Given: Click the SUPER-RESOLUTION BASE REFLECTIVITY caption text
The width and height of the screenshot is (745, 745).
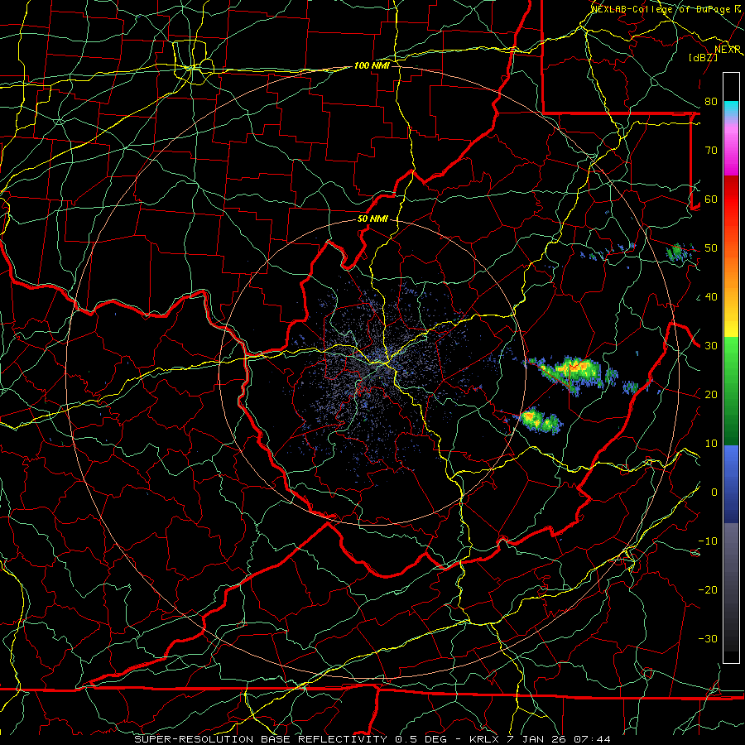Looking at the screenshot, I should [x=259, y=739].
